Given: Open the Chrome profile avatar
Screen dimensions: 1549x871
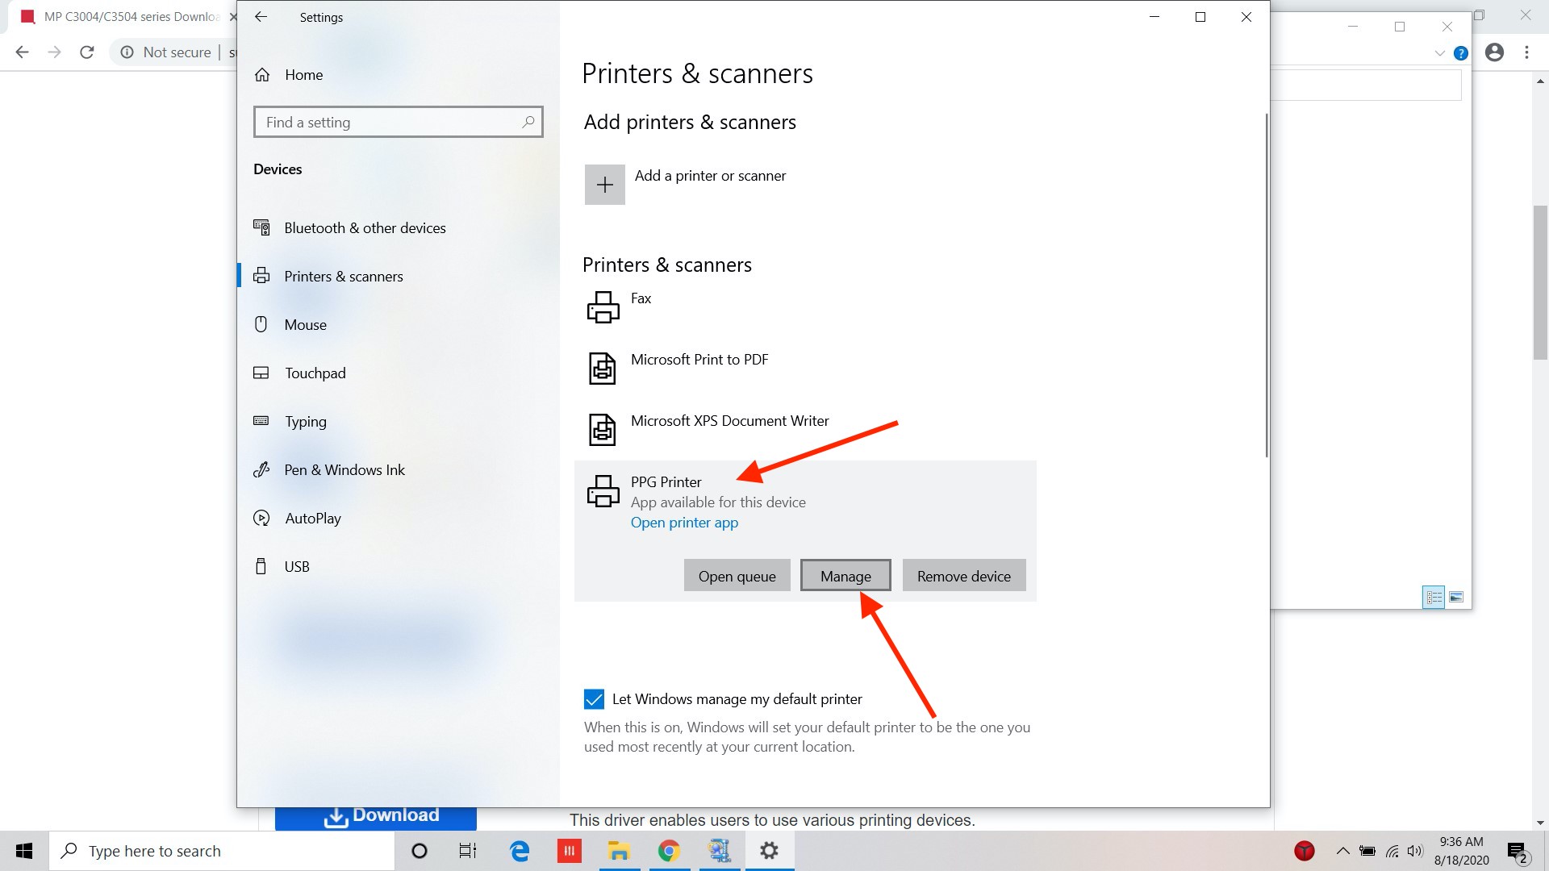Looking at the screenshot, I should [x=1494, y=52].
